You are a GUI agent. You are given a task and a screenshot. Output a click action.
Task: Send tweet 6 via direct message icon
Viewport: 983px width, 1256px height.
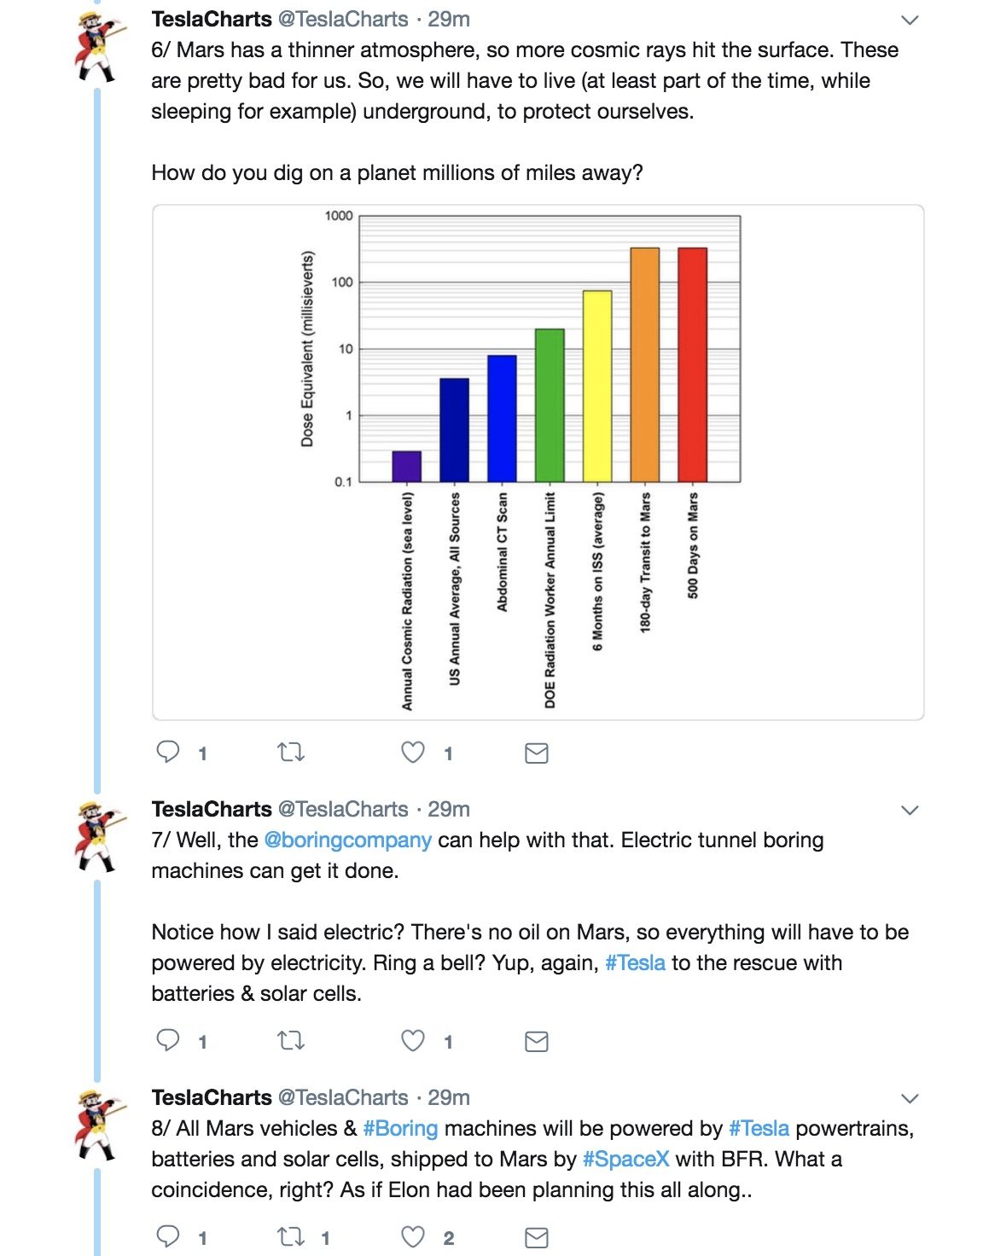coord(536,753)
